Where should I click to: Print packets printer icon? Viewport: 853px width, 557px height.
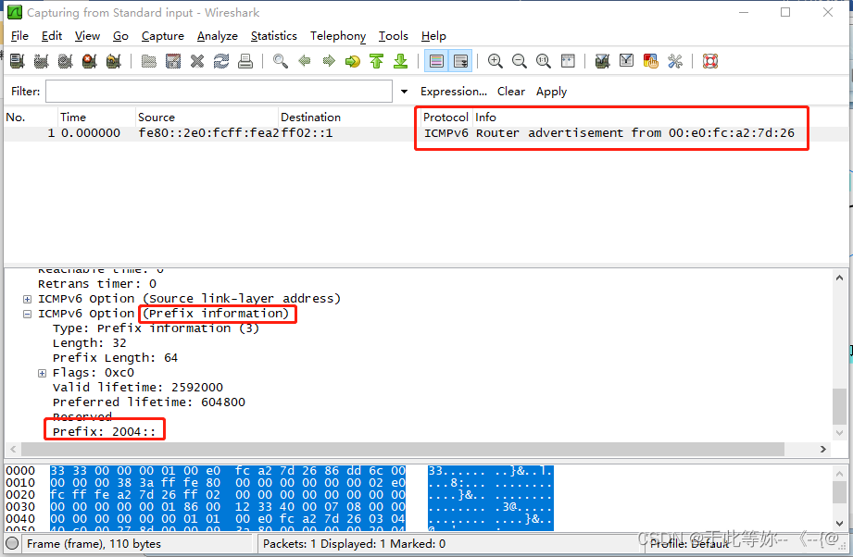tap(245, 61)
